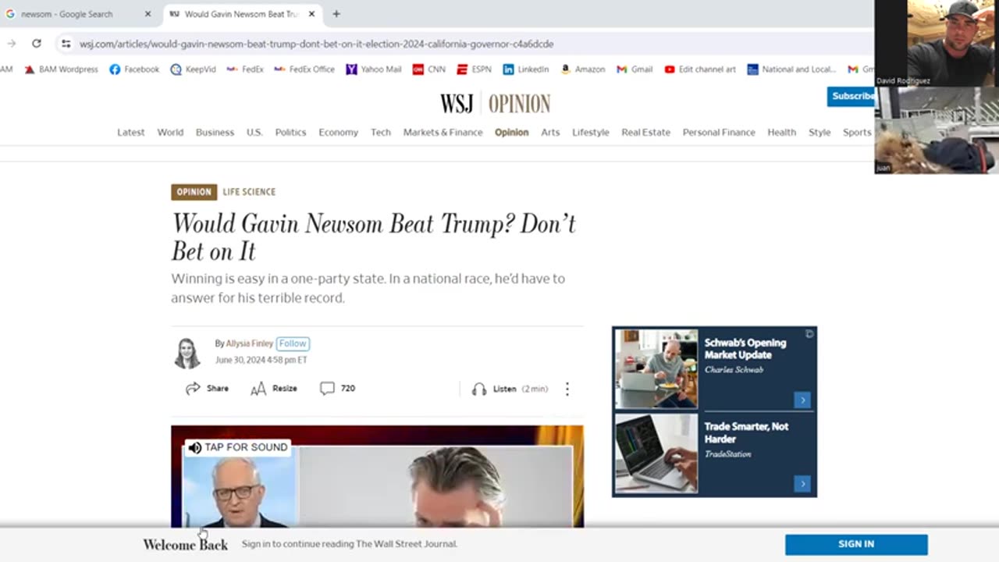Open the Yahoo Mail bookmark
Image resolution: width=999 pixels, height=562 pixels.
click(373, 69)
